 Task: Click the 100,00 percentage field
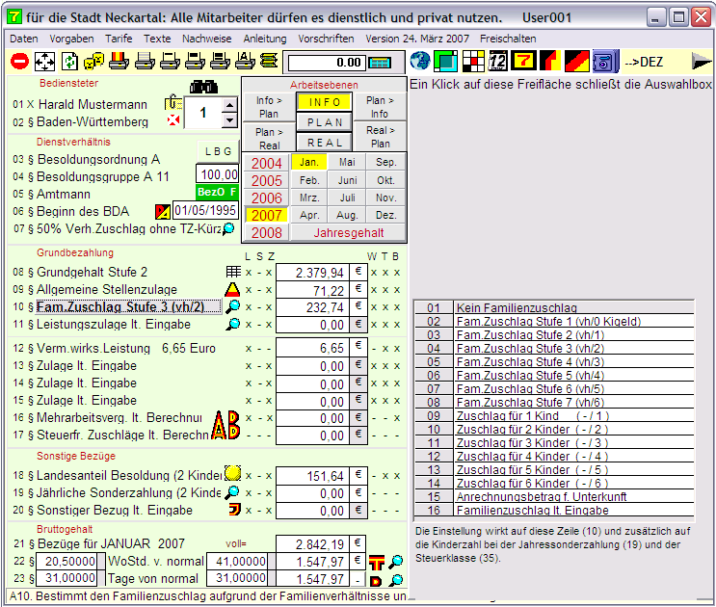[218, 174]
